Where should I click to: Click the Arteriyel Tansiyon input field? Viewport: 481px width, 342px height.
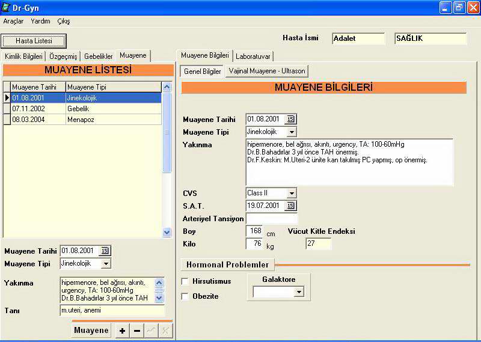tap(271, 218)
